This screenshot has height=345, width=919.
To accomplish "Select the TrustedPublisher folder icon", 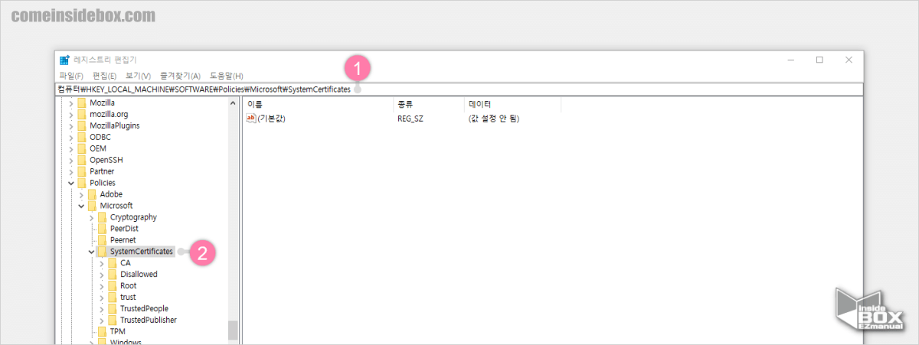I will point(112,321).
